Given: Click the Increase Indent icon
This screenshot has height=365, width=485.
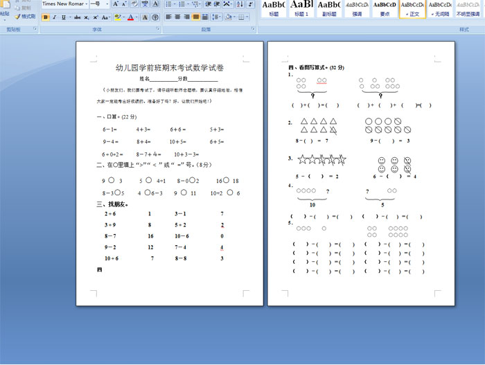Looking at the screenshot, I should point(217,4).
